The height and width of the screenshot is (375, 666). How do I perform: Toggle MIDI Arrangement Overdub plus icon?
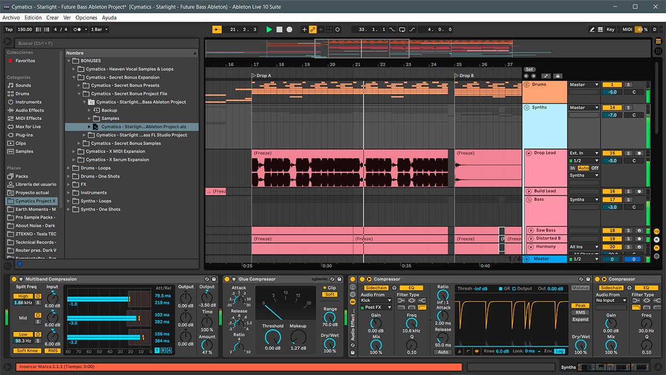[304, 29]
